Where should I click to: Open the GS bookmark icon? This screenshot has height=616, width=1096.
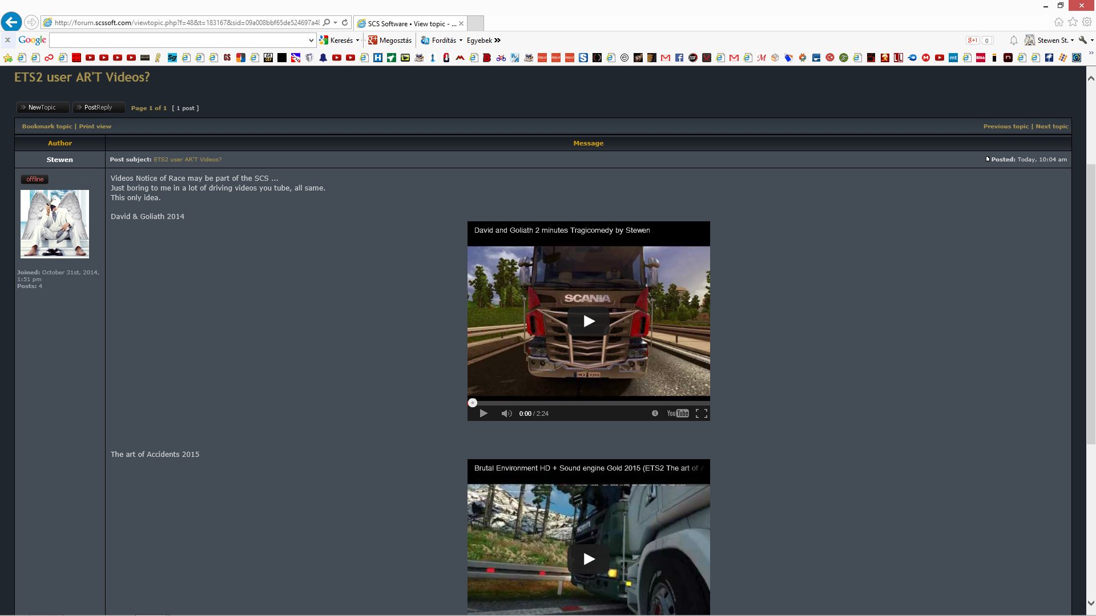pos(227,58)
